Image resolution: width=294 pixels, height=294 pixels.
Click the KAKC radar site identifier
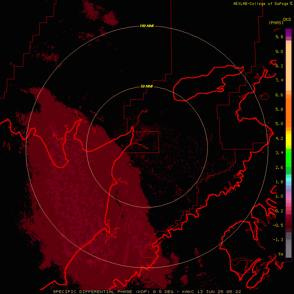pyautogui.click(x=188, y=292)
